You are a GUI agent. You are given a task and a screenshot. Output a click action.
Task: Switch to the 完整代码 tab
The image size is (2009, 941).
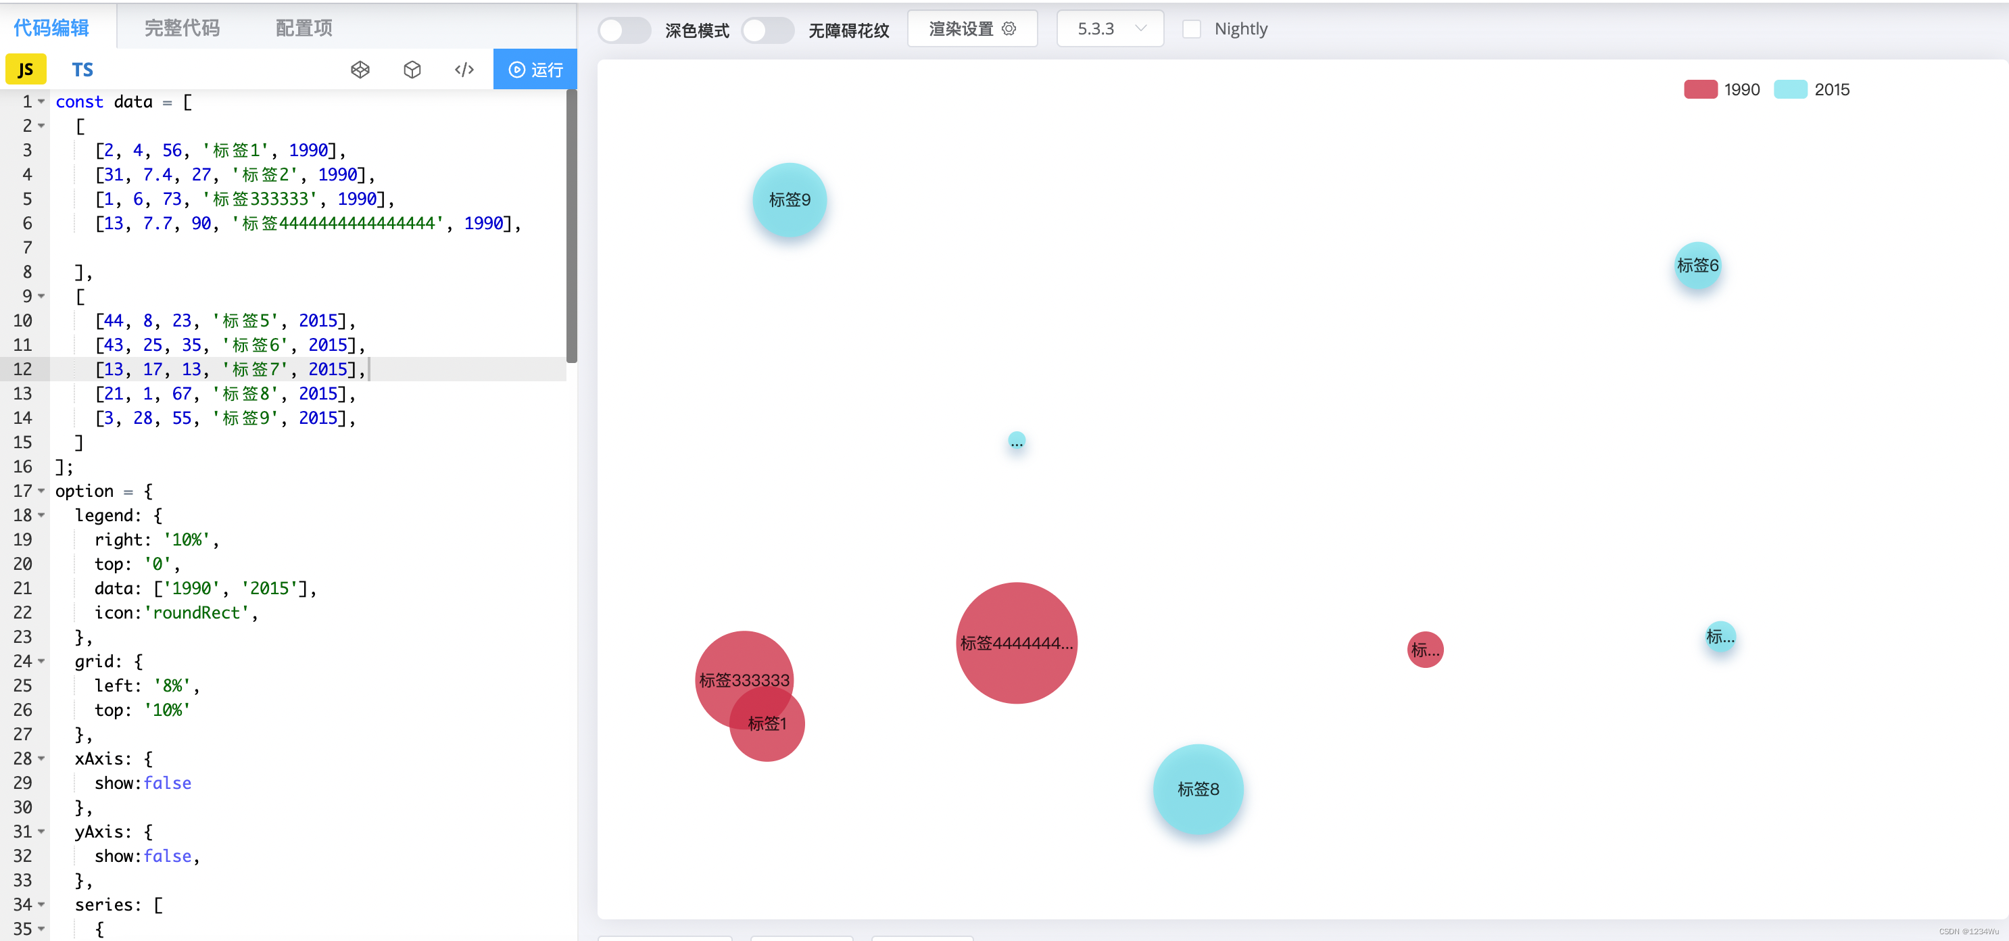click(x=182, y=28)
